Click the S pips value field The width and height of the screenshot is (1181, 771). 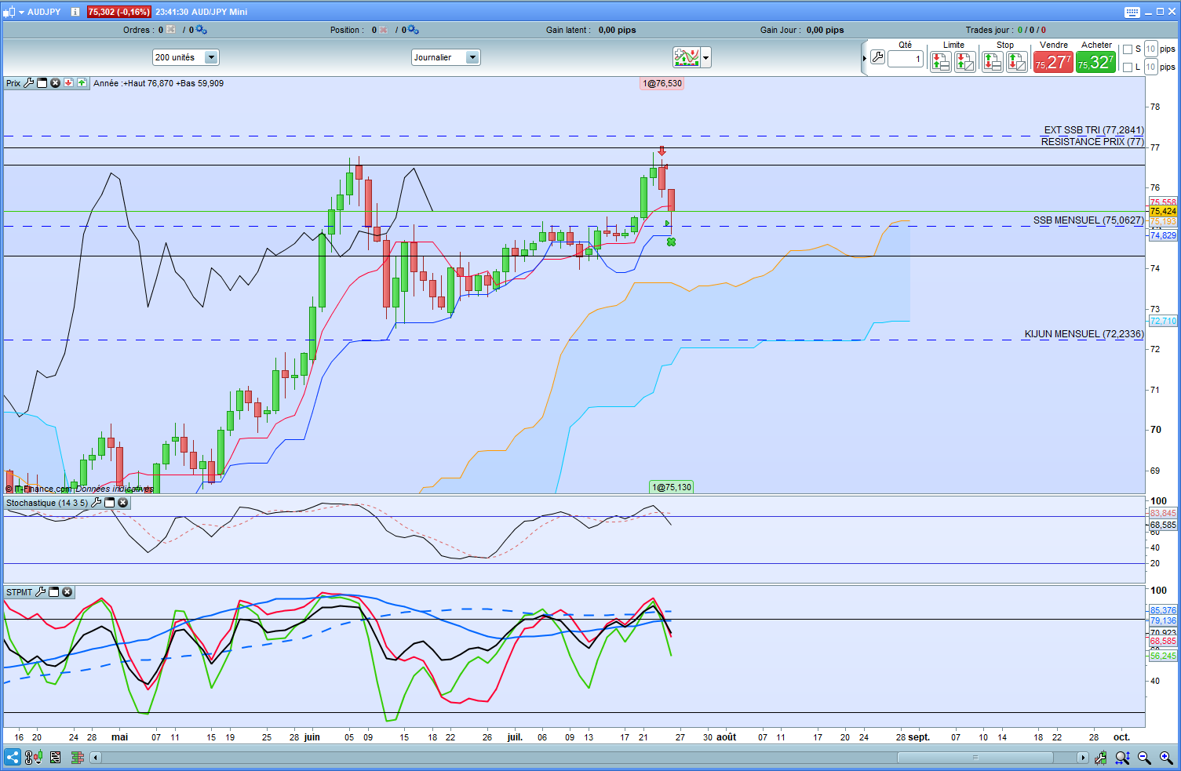click(x=1151, y=49)
